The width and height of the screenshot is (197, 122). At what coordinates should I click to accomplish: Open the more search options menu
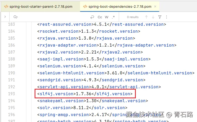[167, 17]
